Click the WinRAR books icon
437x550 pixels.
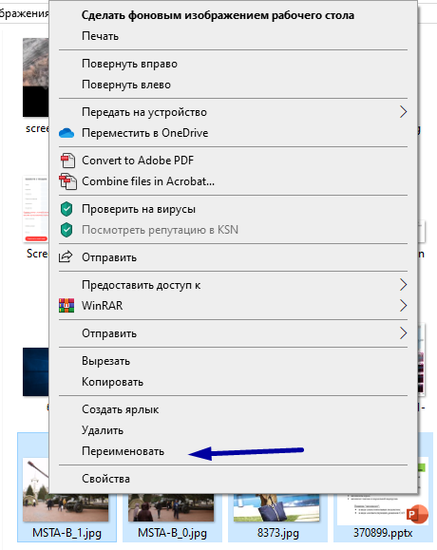[x=66, y=306]
